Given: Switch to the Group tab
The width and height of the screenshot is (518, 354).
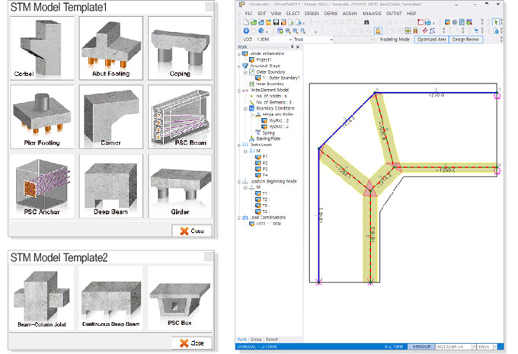Looking at the screenshot, I should (x=255, y=339).
